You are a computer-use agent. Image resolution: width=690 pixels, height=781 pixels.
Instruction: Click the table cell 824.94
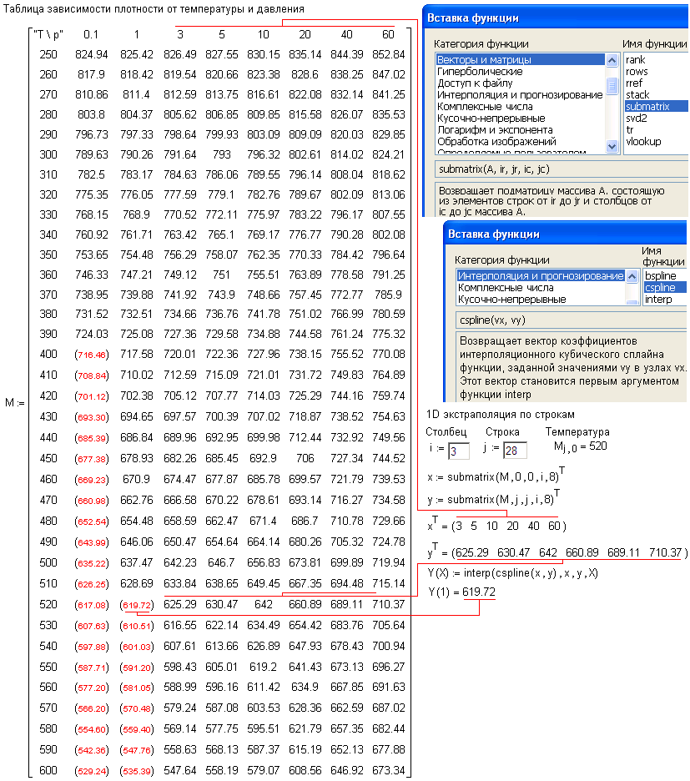(x=92, y=54)
